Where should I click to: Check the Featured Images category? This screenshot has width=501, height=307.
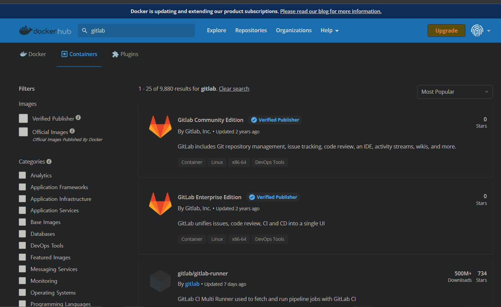22,257
